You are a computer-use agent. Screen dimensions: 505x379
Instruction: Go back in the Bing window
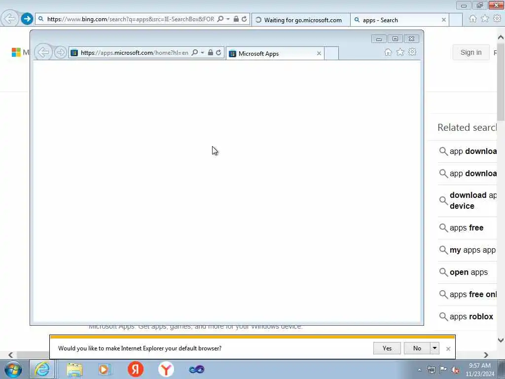(x=10, y=19)
